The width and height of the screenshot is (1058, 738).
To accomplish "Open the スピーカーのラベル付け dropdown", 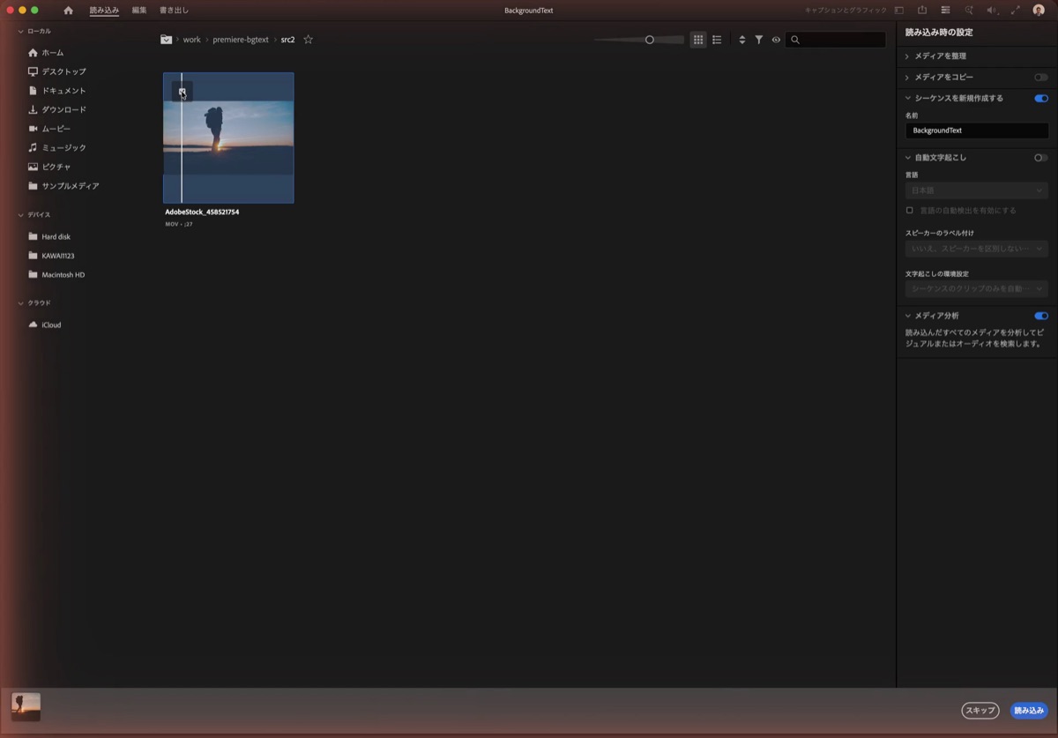I will pos(977,249).
